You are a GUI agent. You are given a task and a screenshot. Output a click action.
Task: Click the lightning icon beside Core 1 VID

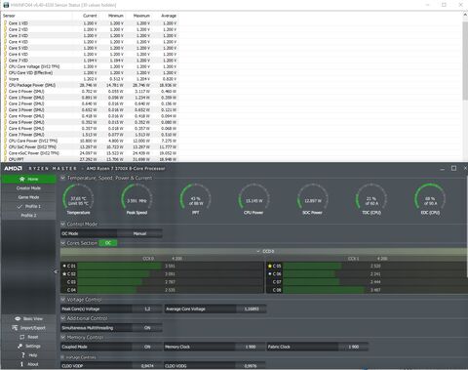5,23
